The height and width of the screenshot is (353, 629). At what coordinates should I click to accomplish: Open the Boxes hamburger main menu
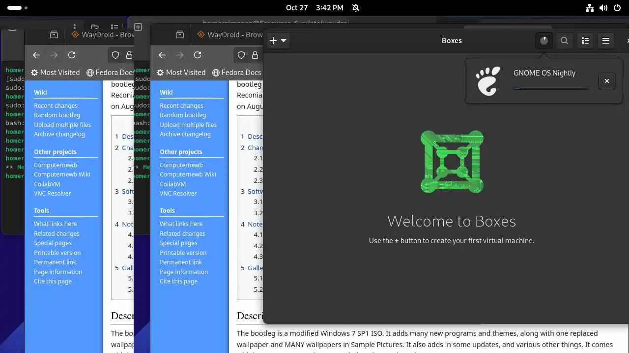(x=605, y=41)
